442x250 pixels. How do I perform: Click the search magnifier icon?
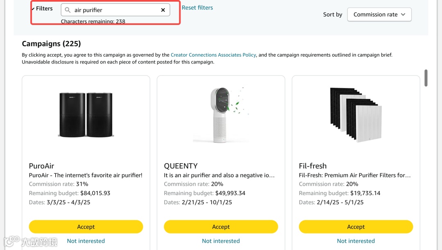pyautogui.click(x=68, y=10)
